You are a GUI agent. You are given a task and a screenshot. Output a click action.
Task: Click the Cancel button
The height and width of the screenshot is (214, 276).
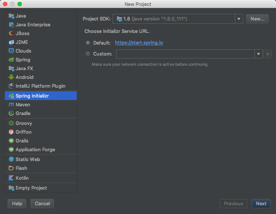tap(42, 203)
